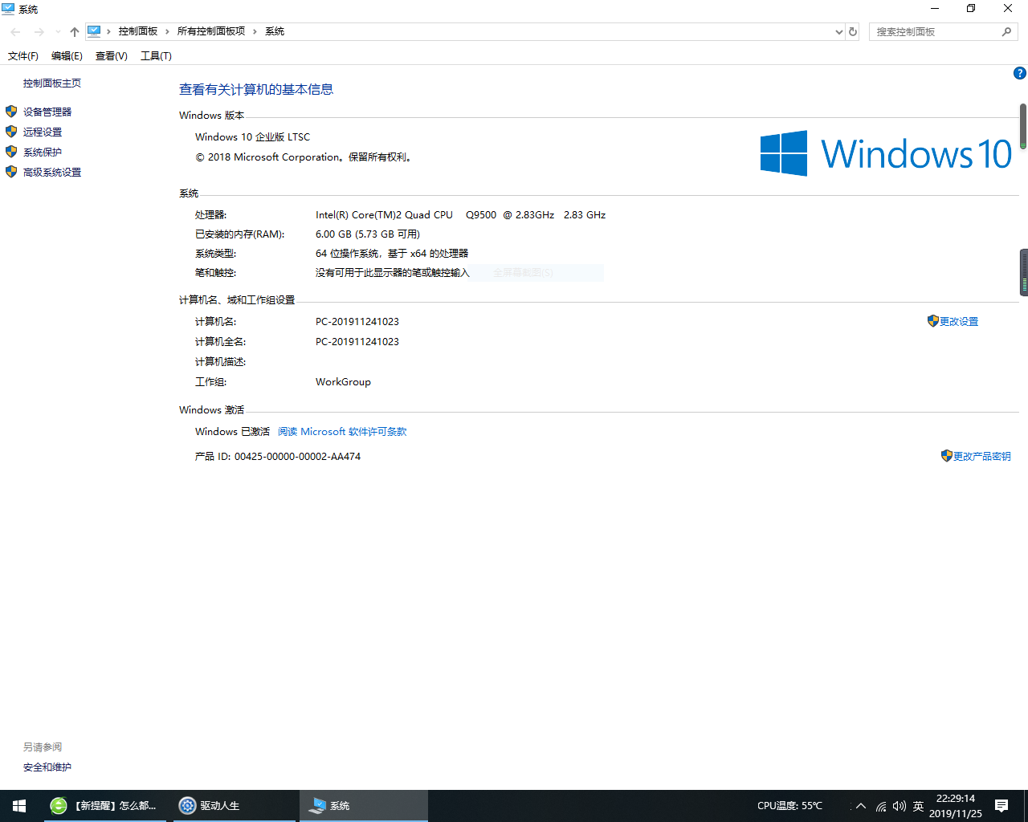
Task: Click 更改设置 for computer name
Action: [959, 321]
